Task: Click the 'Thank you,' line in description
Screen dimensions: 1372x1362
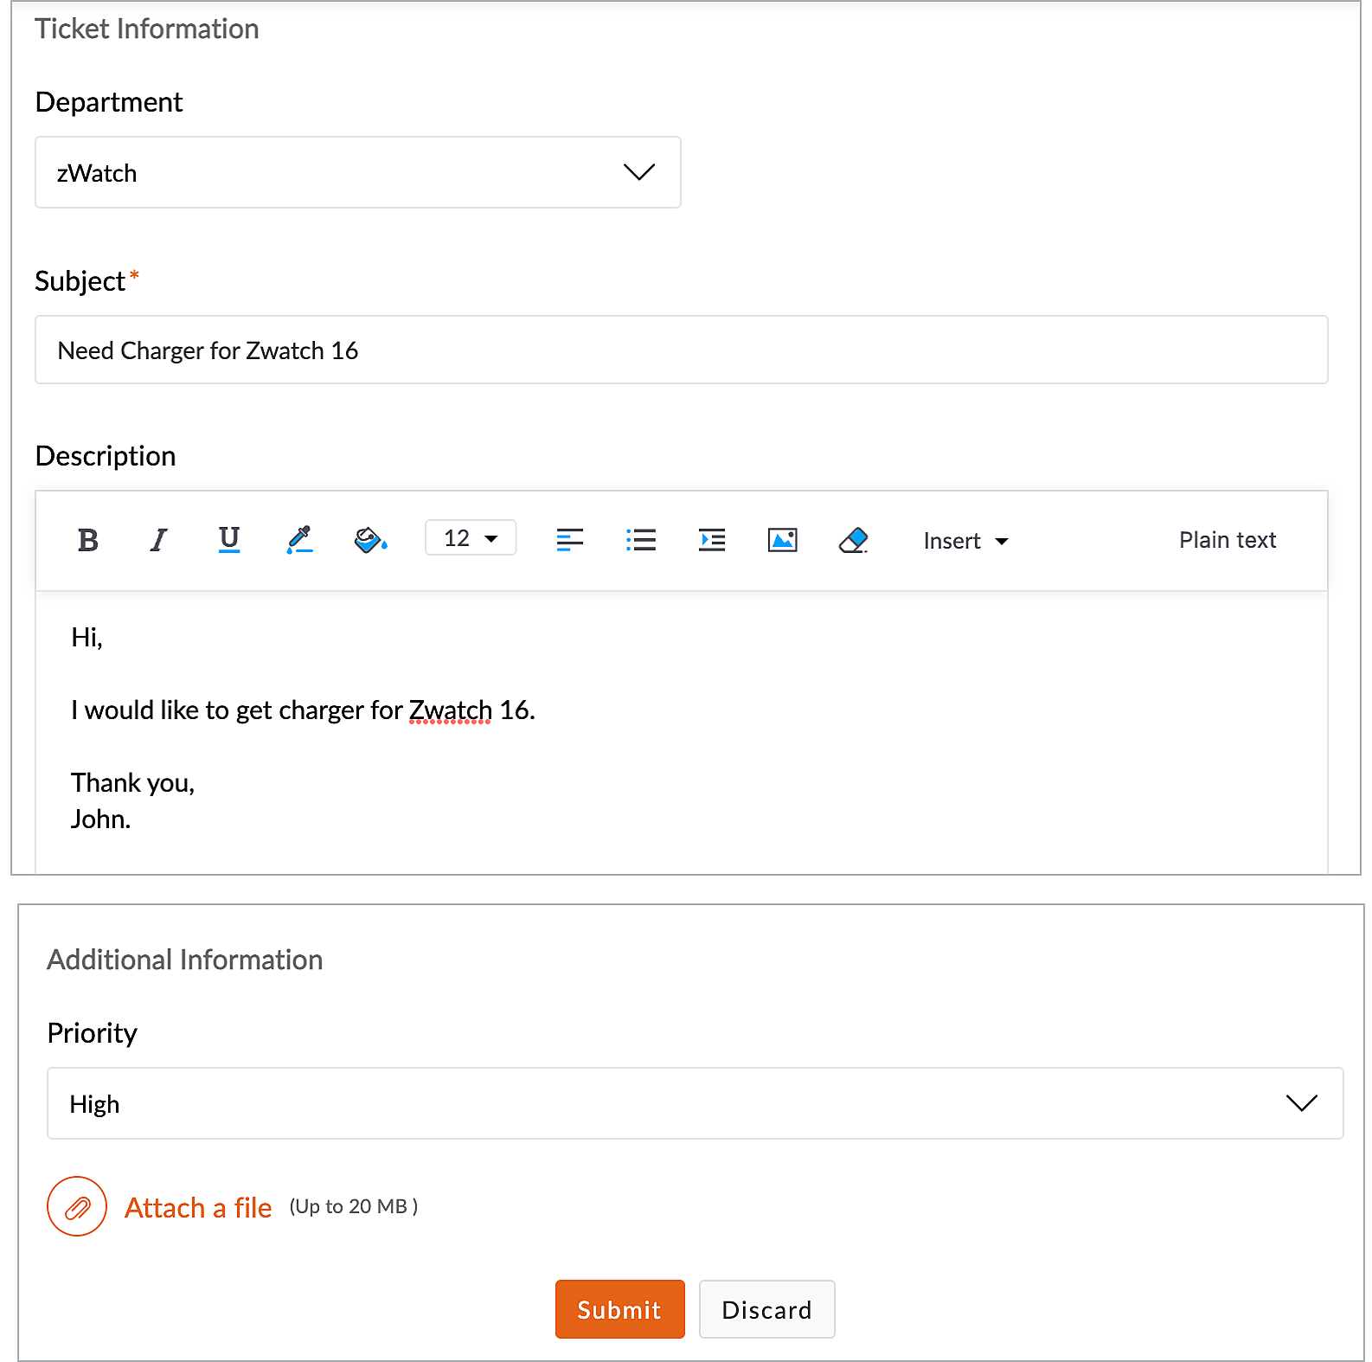Action: (x=132, y=783)
